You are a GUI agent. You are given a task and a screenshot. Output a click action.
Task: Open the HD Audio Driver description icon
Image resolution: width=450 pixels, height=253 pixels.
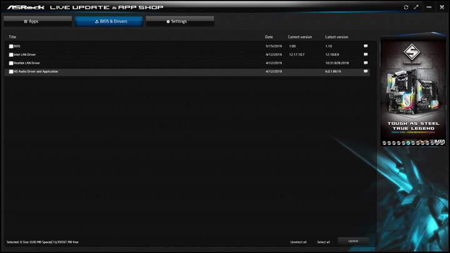tap(366, 71)
